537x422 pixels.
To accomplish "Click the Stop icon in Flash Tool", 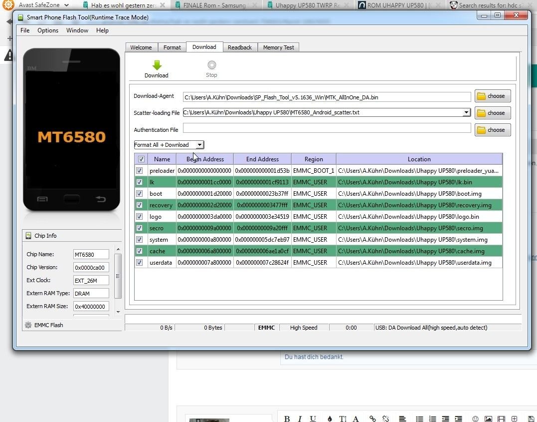I will pyautogui.click(x=211, y=65).
